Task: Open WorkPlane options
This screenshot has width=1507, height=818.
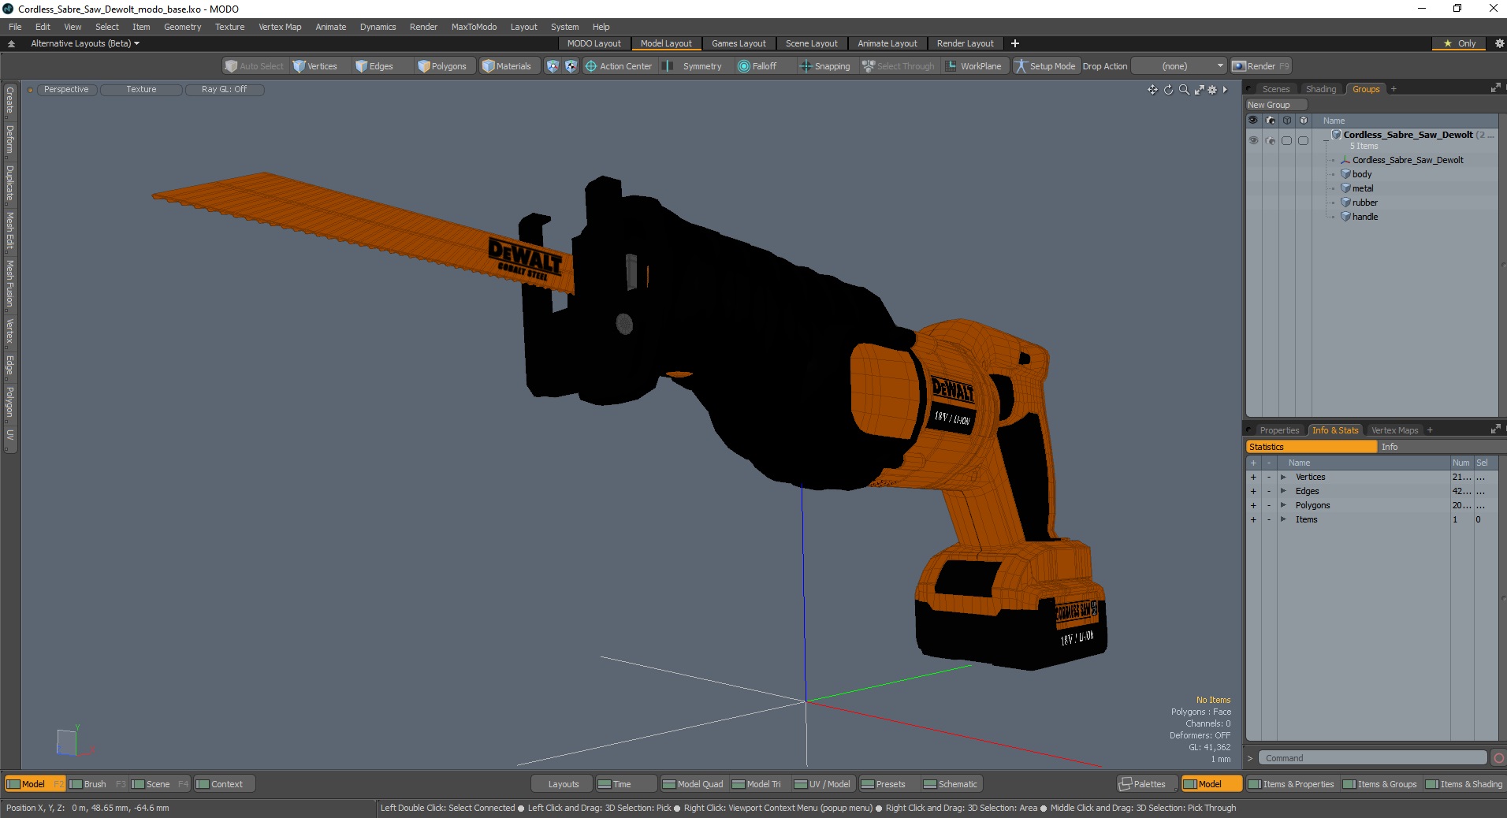Action: [x=973, y=66]
